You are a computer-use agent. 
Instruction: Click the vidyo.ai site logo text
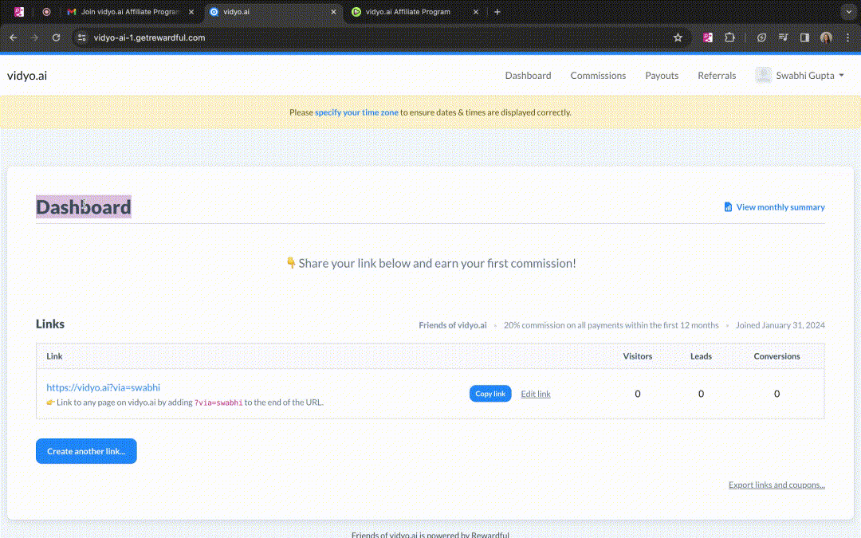pyautogui.click(x=27, y=76)
